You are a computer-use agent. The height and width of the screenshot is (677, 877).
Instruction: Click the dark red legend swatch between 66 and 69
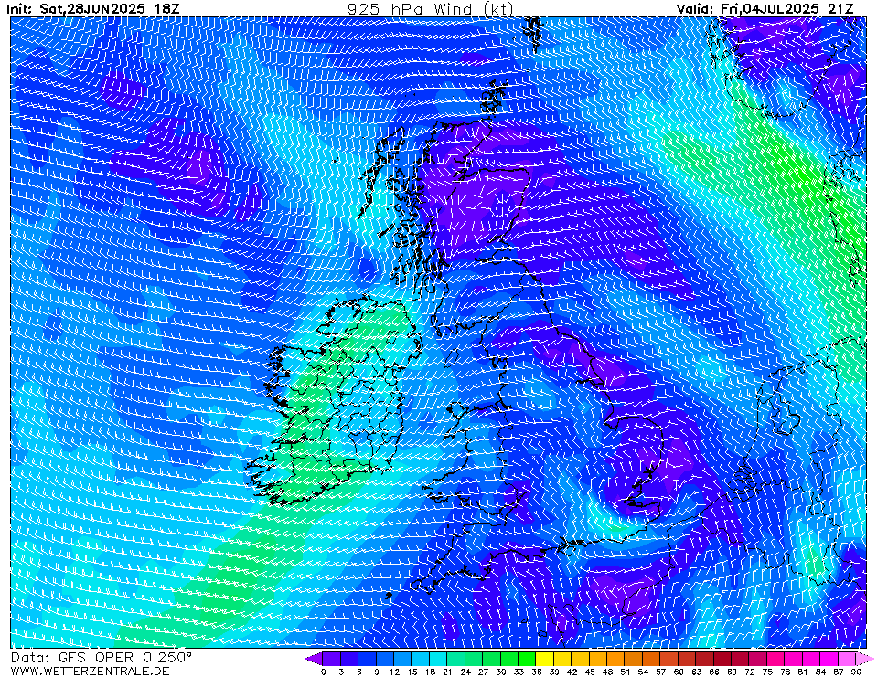pos(722,659)
